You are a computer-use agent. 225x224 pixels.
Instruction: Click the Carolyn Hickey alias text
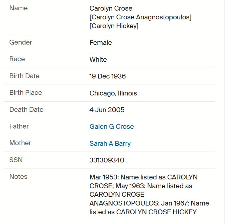[114, 26]
